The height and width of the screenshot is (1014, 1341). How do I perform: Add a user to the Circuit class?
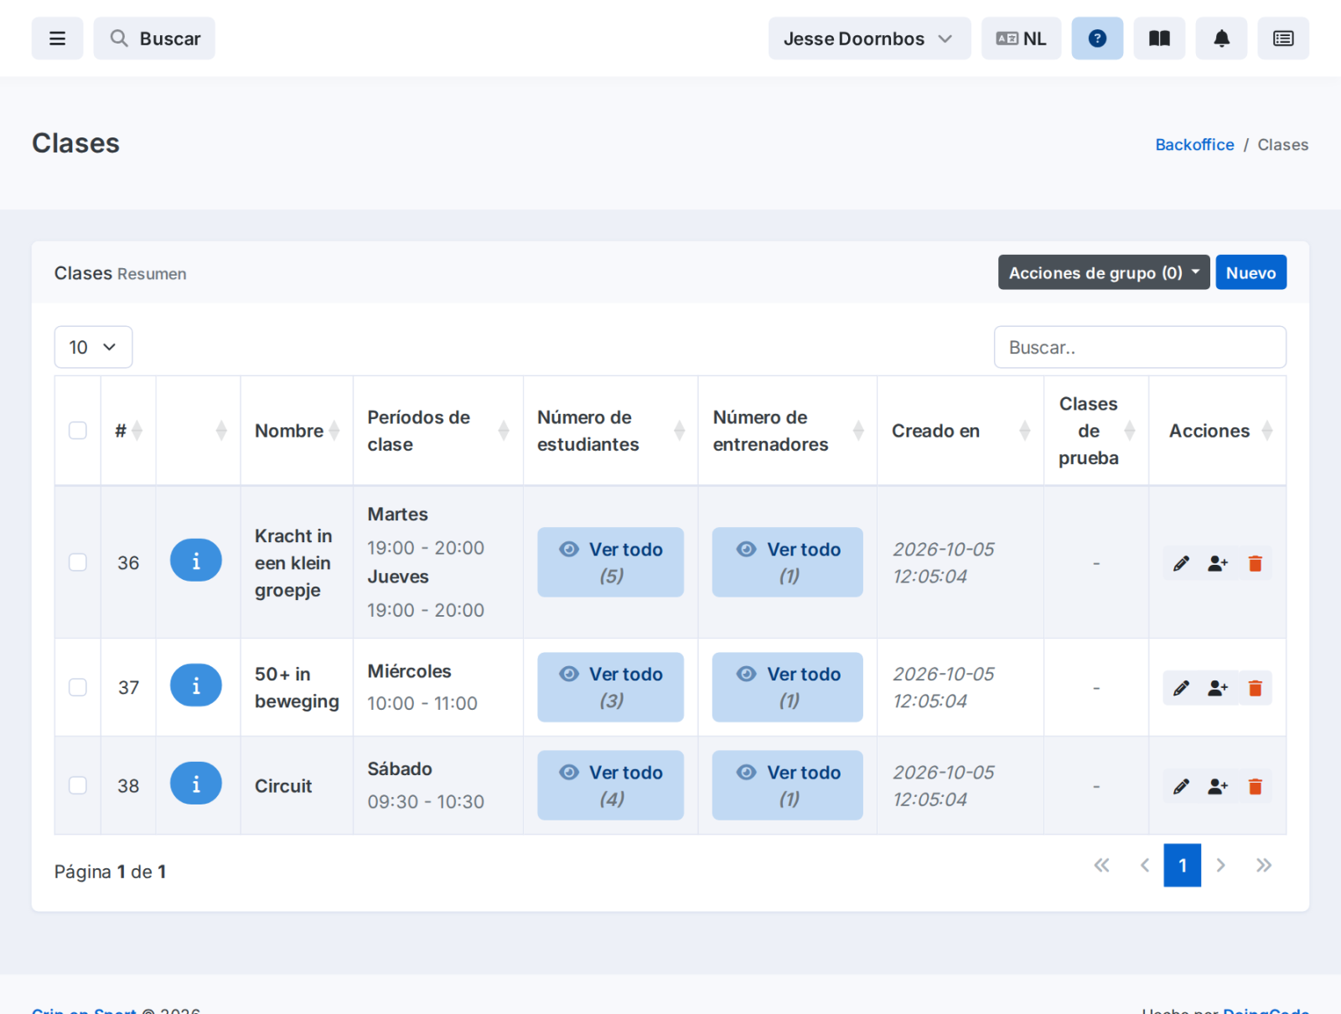coord(1218,786)
